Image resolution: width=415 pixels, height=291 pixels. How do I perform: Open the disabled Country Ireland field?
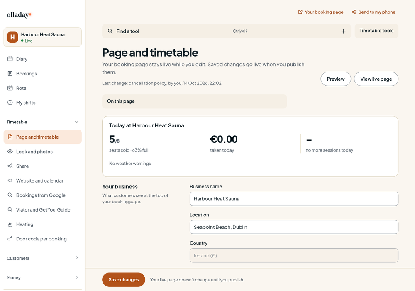[294, 255]
